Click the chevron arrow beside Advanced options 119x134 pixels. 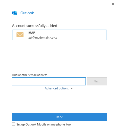(72, 88)
